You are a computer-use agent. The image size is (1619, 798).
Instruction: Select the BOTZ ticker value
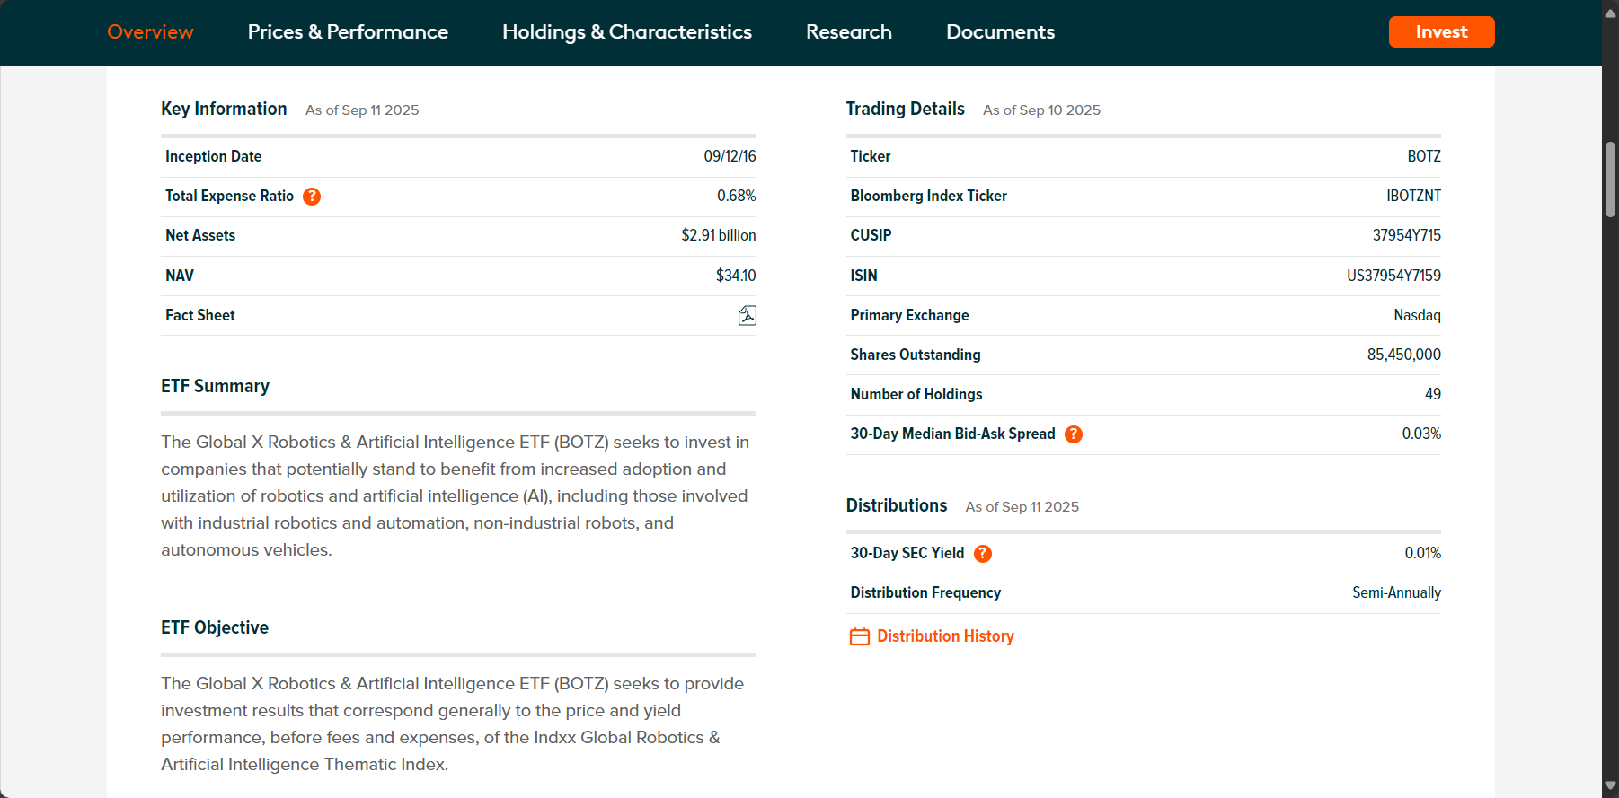tap(1424, 156)
